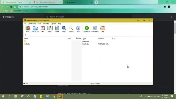The image size is (176, 99).
Task: Open the Find magnifier tool
Action: [64, 29]
